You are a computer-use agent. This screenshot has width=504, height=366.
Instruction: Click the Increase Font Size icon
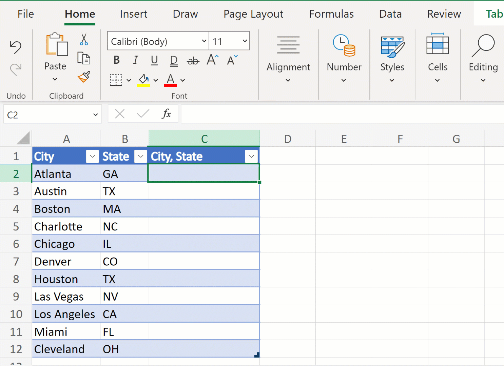click(x=213, y=60)
